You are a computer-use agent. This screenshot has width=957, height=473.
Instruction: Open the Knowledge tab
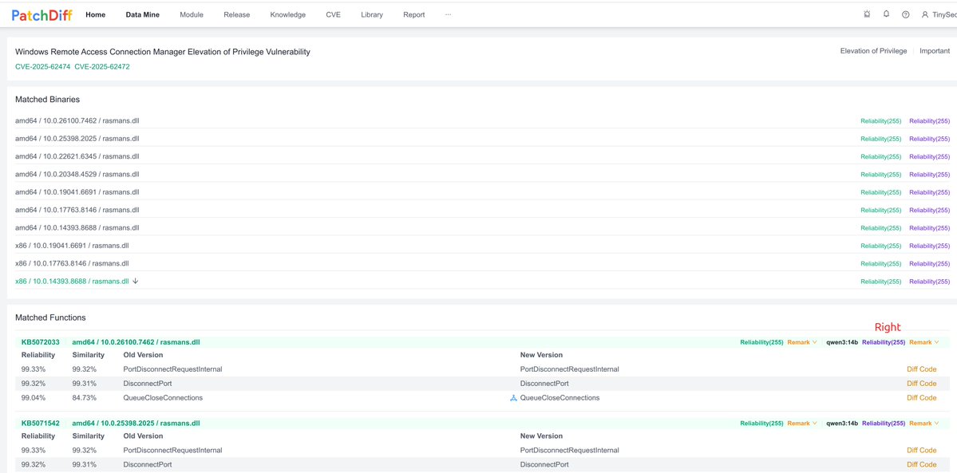(x=288, y=14)
